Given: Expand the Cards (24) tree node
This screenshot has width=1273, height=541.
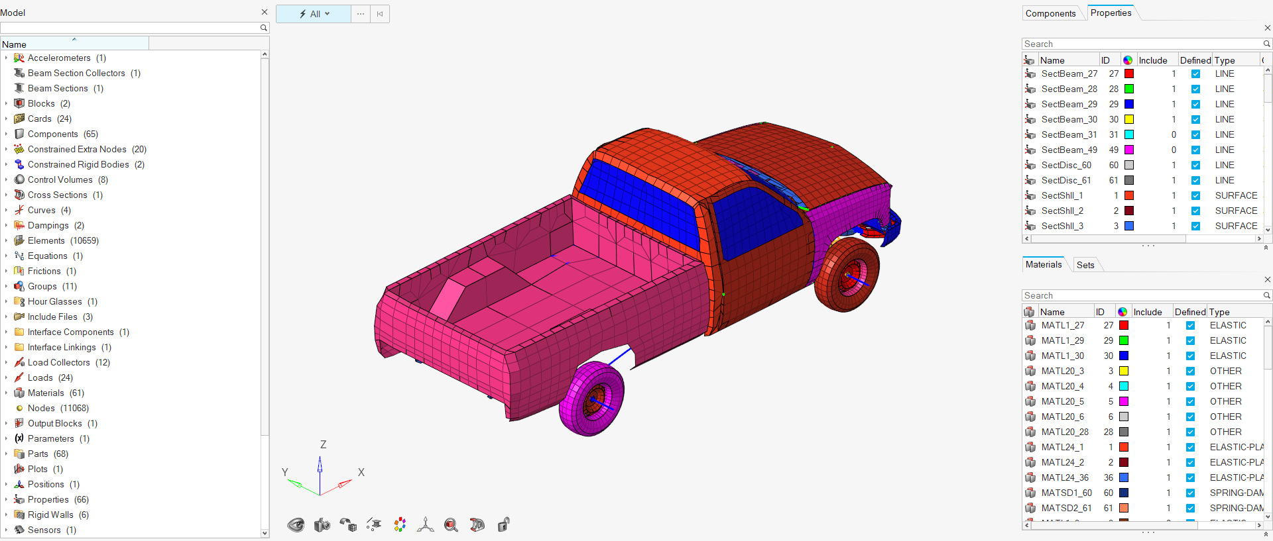Looking at the screenshot, I should 6,119.
